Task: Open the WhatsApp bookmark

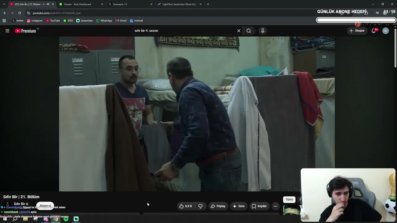Action: point(104,21)
